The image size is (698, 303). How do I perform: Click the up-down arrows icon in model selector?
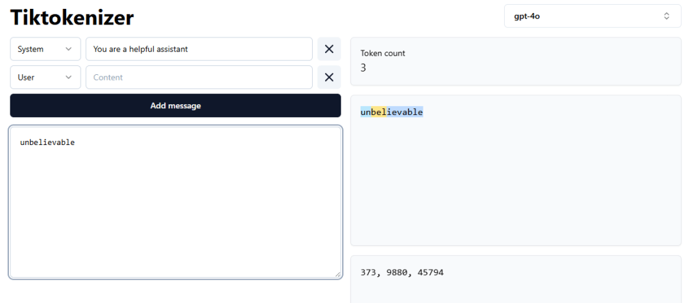[x=667, y=16]
